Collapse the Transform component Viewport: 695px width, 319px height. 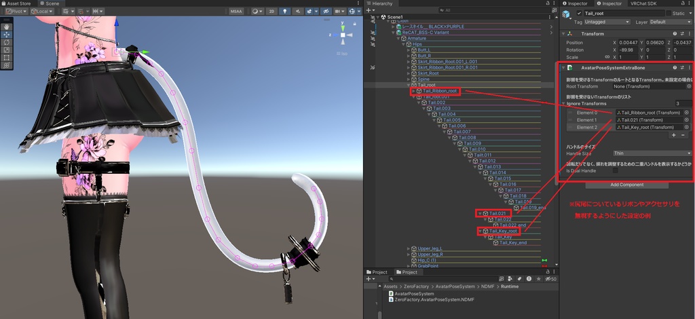[563, 33]
